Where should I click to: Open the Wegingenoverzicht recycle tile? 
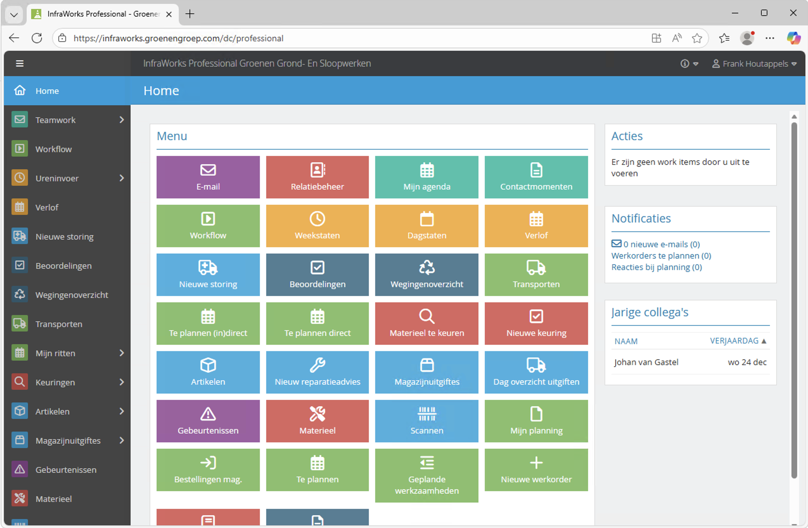[426, 274]
